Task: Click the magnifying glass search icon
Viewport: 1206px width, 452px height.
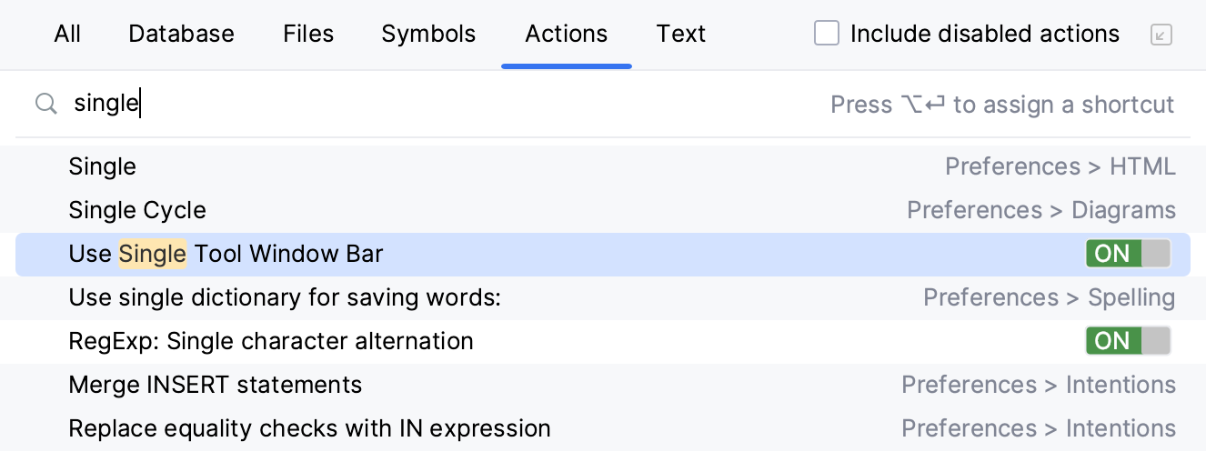Action: pyautogui.click(x=45, y=104)
